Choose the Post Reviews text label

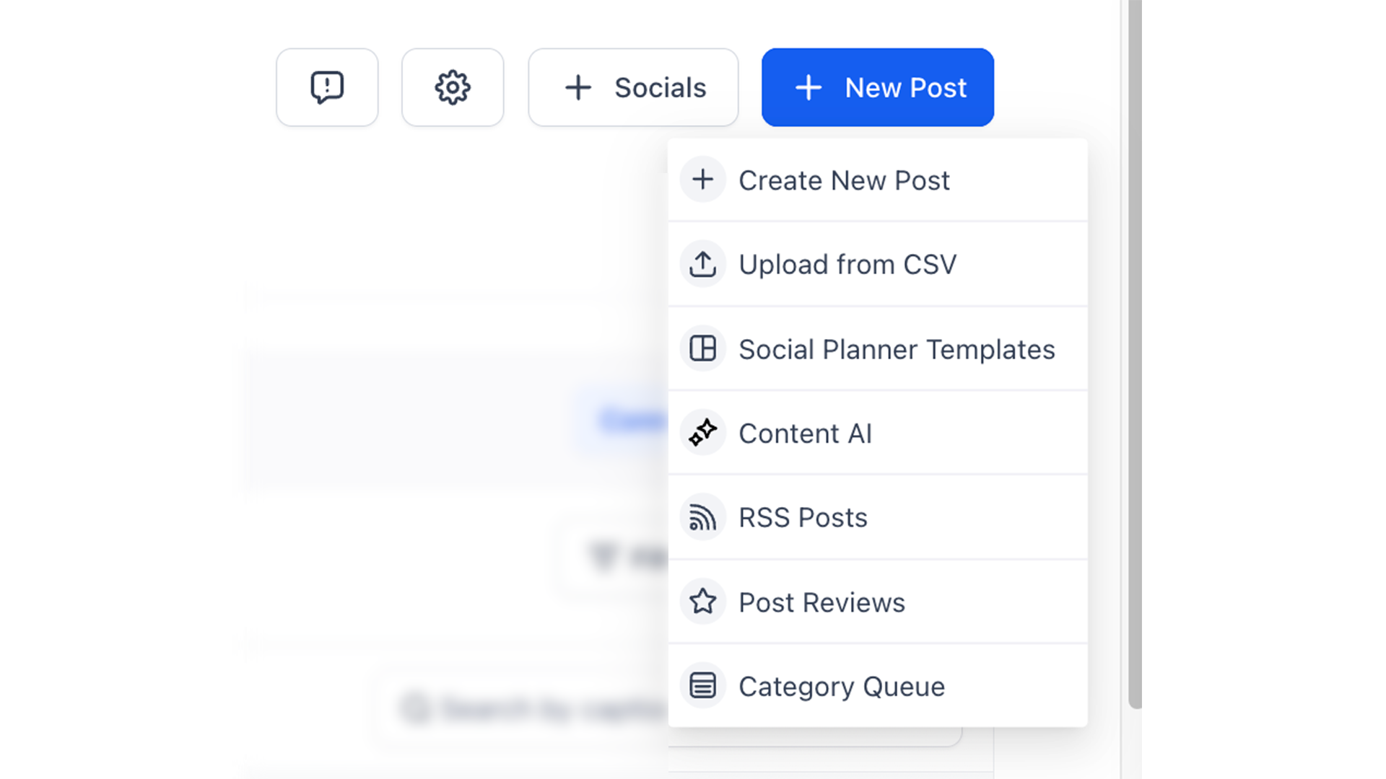(821, 602)
